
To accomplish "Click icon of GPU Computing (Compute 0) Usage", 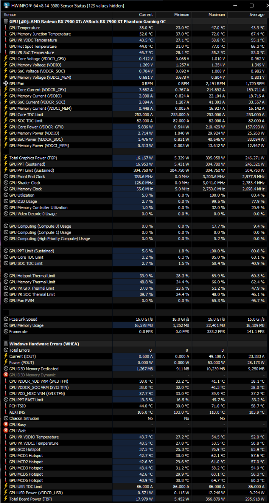I will coord(6,226).
